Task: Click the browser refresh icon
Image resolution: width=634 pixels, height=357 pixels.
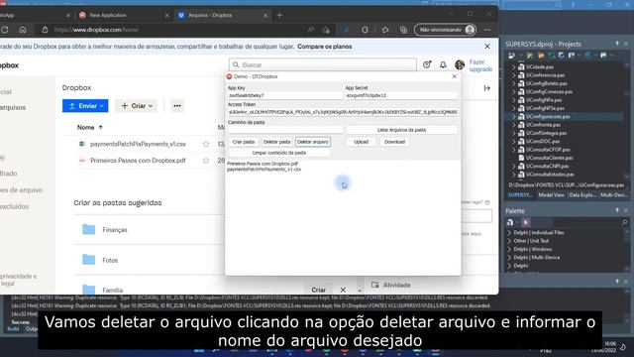Action: tap(5, 30)
